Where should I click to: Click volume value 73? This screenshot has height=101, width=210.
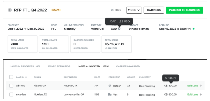[x=128, y=86]
